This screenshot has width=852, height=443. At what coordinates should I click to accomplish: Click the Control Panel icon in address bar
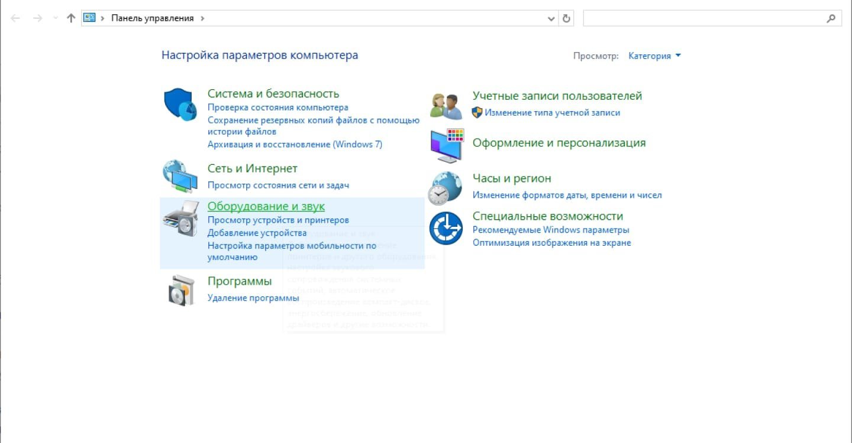pyautogui.click(x=89, y=18)
